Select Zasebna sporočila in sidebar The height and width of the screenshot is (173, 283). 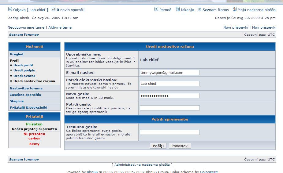pyautogui.click(x=25, y=95)
